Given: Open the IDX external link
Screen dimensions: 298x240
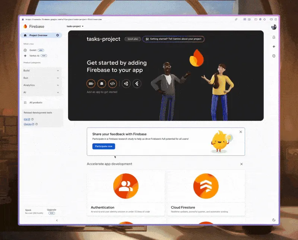Looking at the screenshot, I should pos(27,119).
